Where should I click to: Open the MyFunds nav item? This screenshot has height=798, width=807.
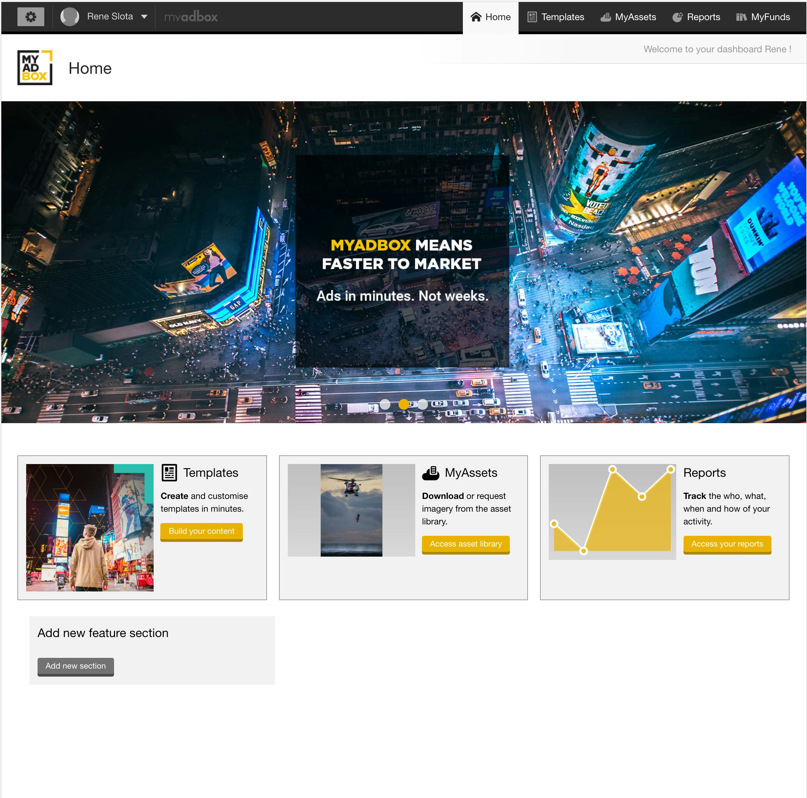763,17
